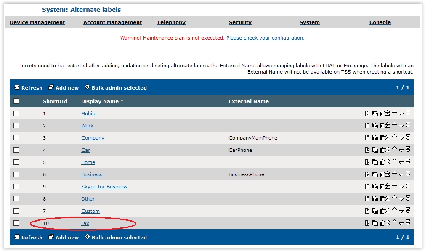
Task: Click the copy icon in the Custom row
Action: coord(375,211)
